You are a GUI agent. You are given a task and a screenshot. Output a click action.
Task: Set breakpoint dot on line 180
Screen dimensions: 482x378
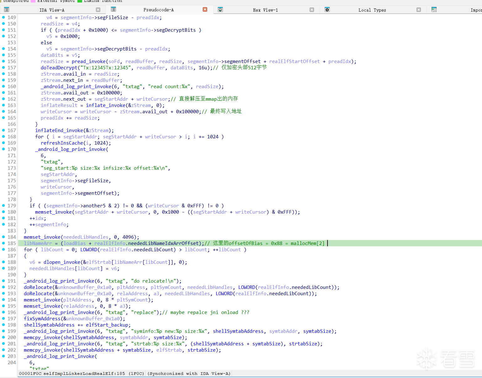(3, 212)
